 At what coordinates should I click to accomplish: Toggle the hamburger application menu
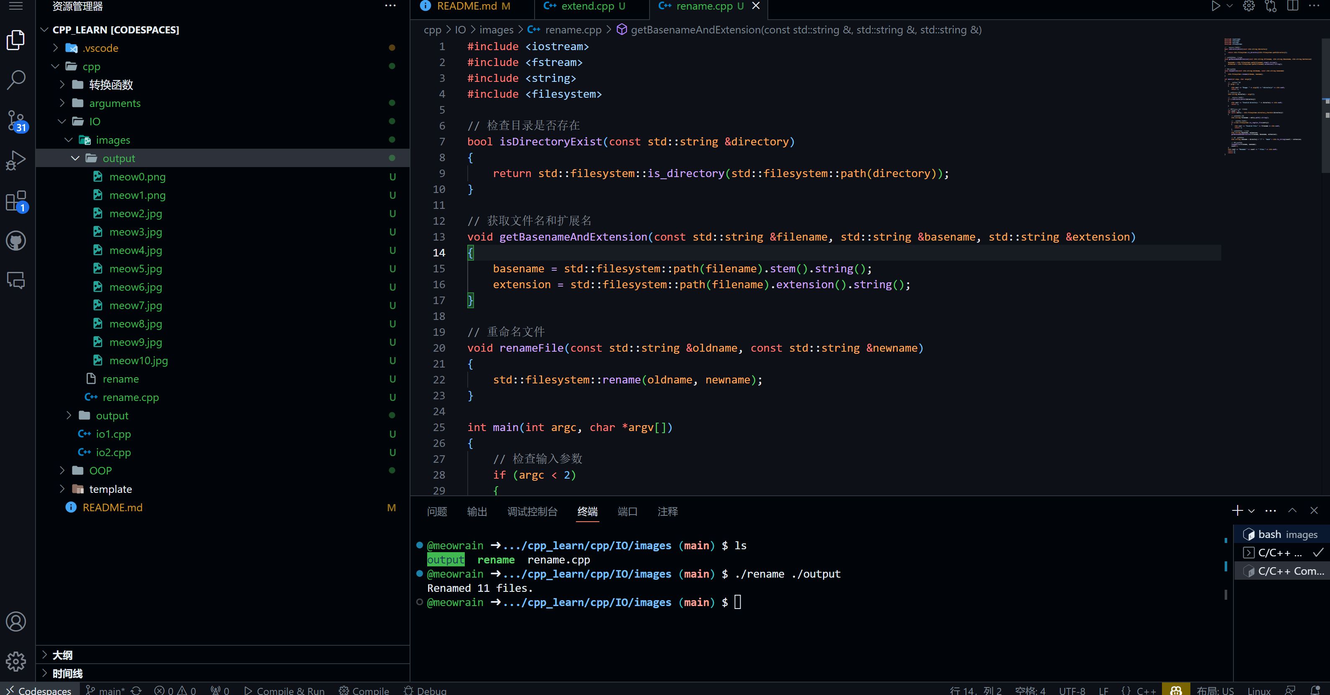pos(17,6)
